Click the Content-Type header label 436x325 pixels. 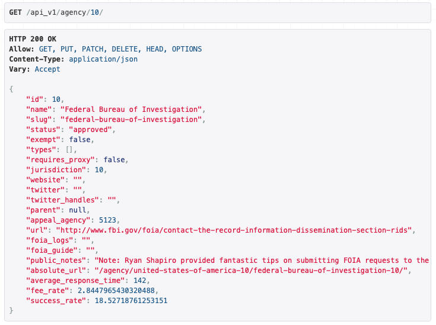tap(37, 59)
